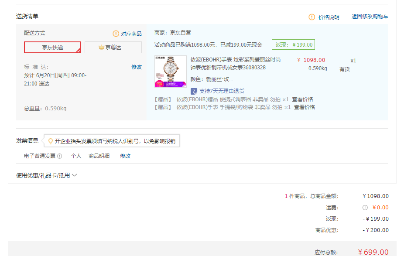The width and height of the screenshot is (404, 256).
Task: Open 支持7天无理由退货 link
Action: click(222, 91)
